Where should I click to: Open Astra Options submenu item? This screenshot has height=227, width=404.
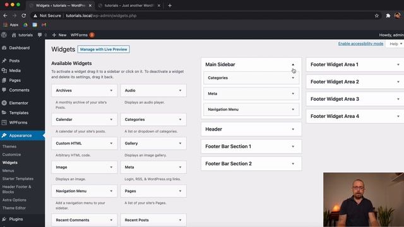pos(14,200)
